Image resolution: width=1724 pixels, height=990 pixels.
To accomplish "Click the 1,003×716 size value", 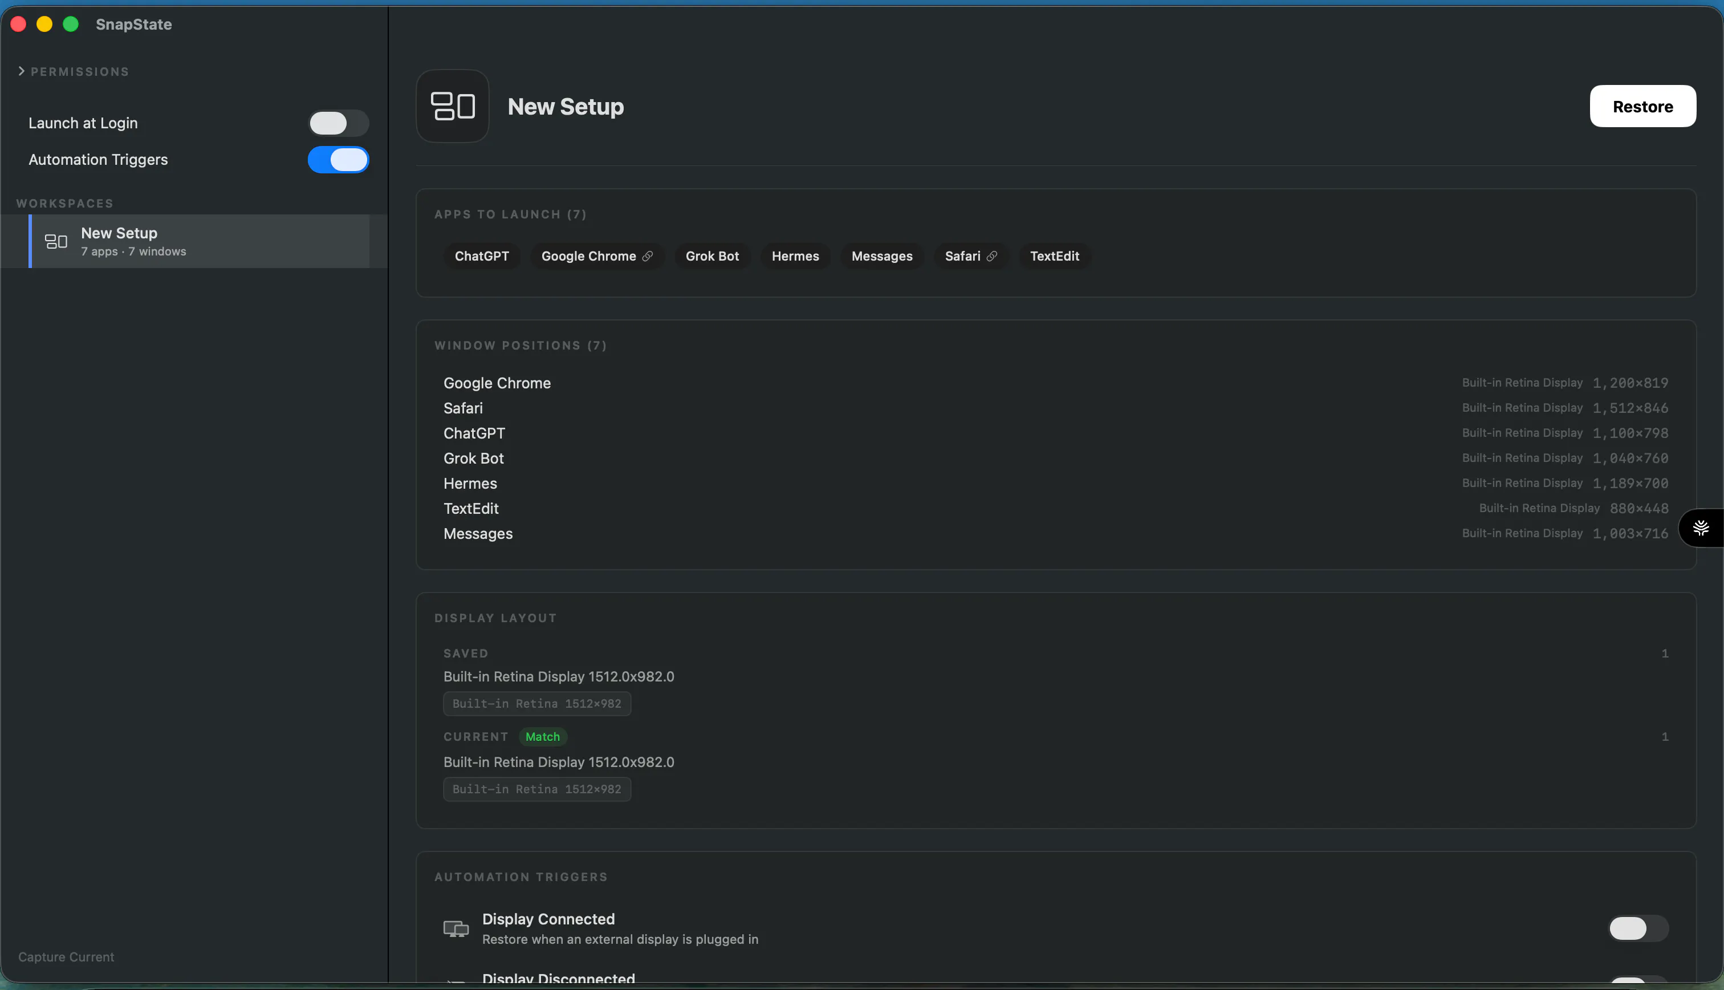I will tap(1631, 534).
